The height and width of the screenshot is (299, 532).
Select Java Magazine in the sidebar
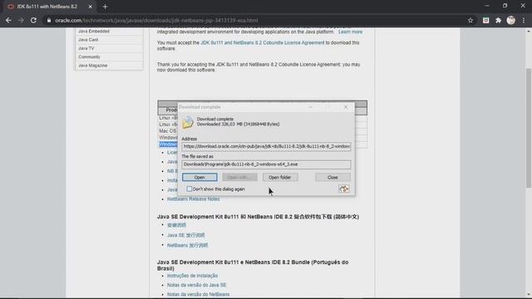click(x=92, y=66)
